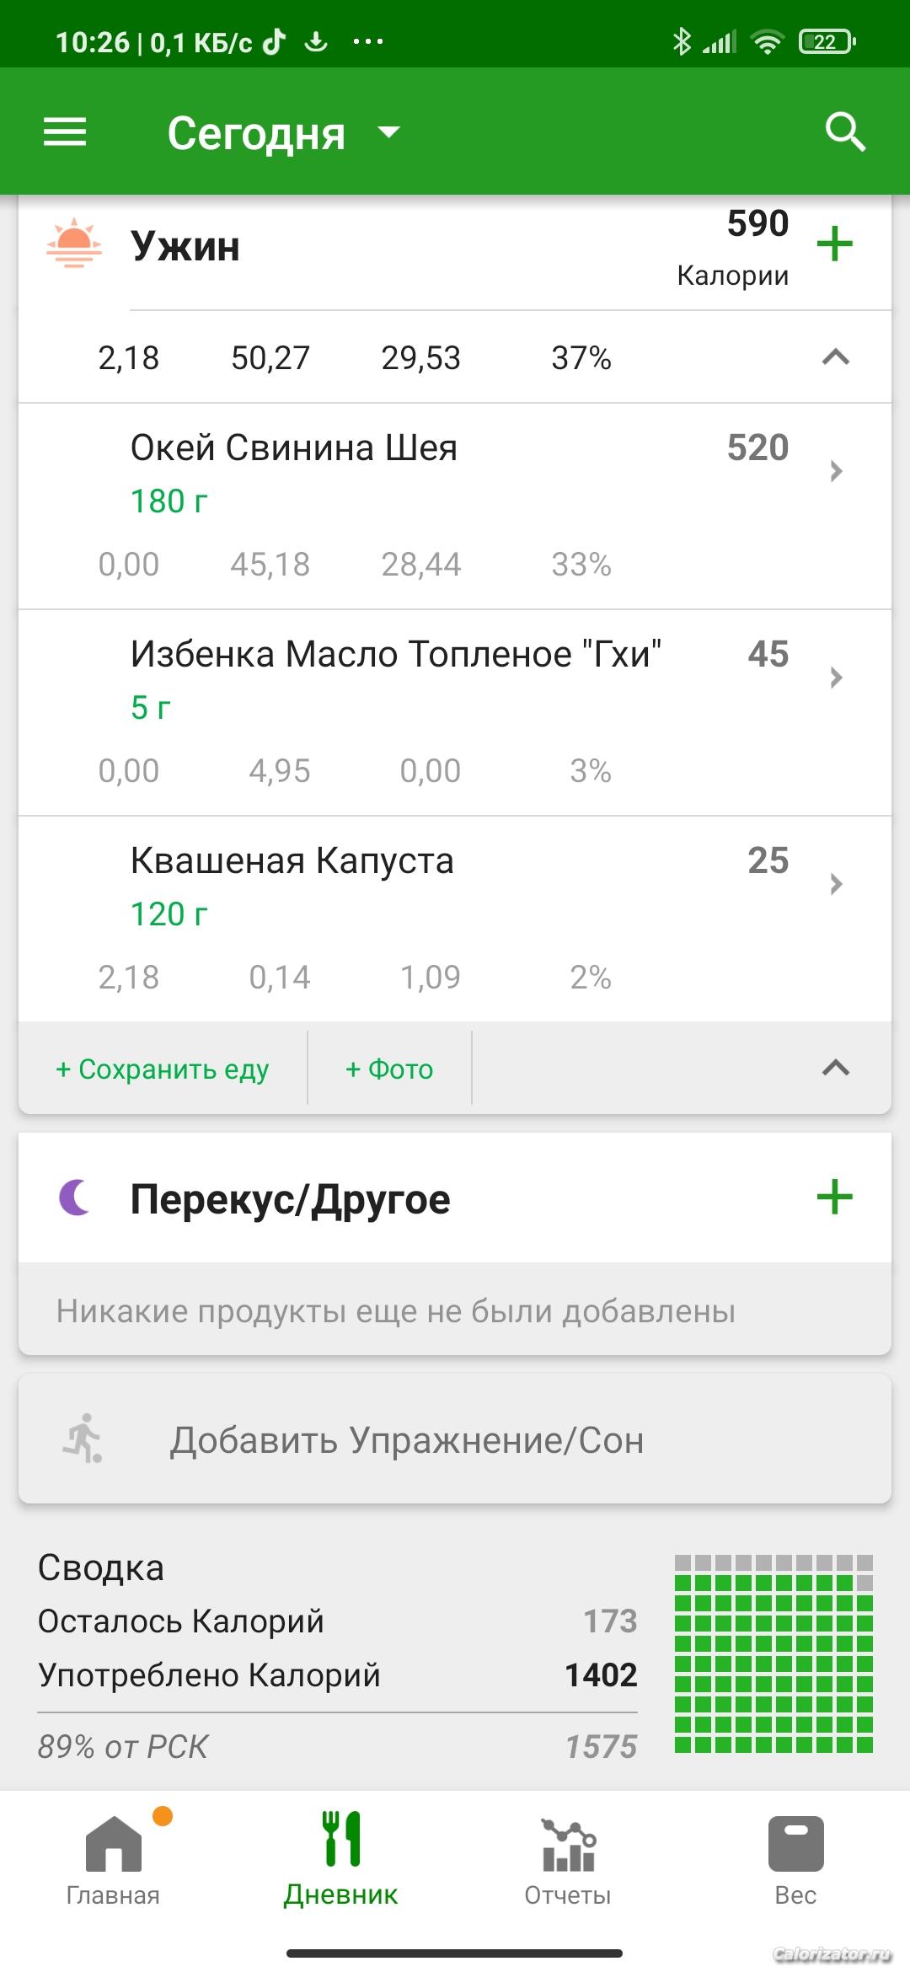Tap the running figure exercise icon
910x1972 pixels.
click(83, 1439)
